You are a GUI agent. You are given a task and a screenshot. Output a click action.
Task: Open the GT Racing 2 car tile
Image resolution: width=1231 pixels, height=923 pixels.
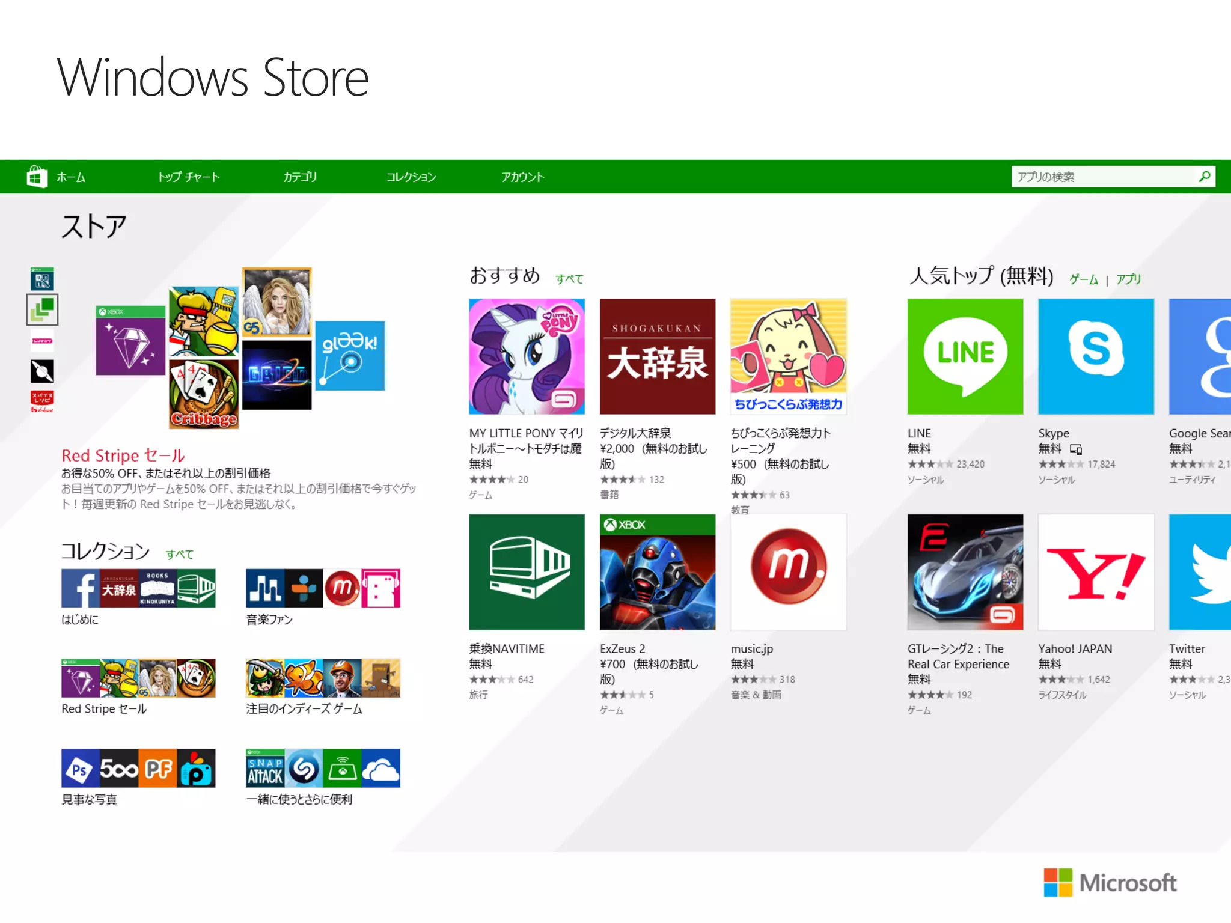tap(965, 572)
